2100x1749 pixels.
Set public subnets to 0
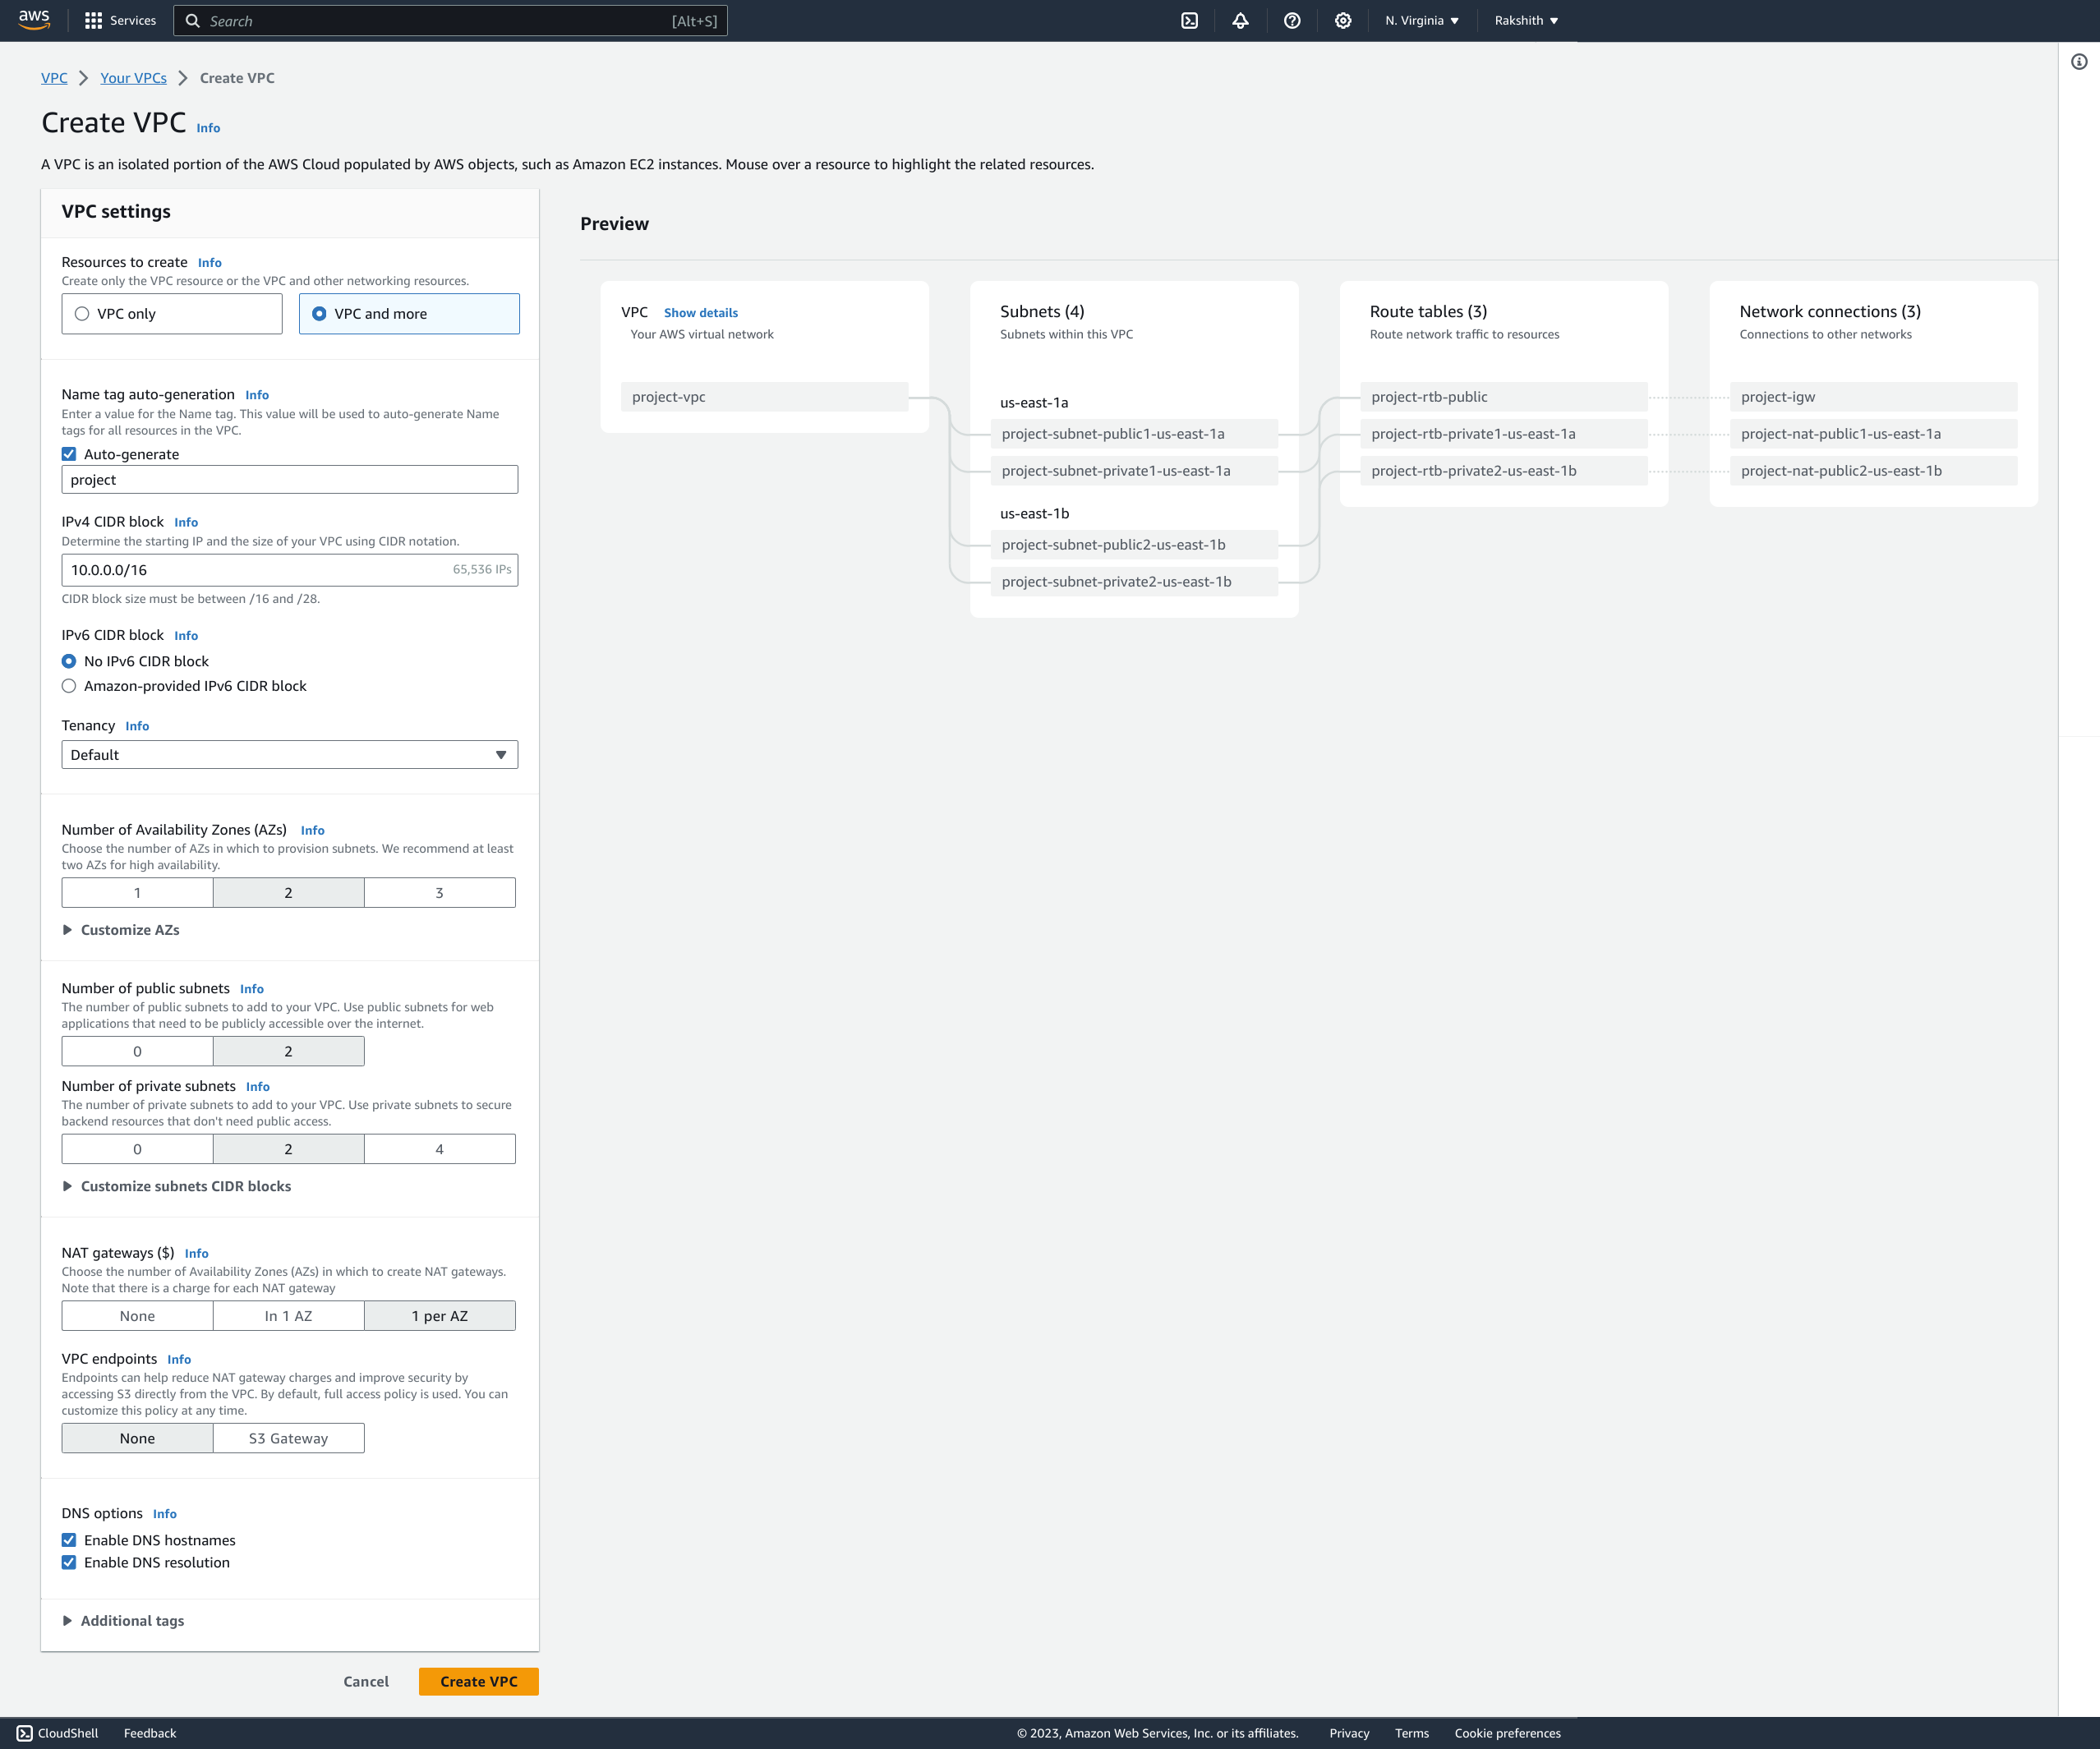[137, 1051]
